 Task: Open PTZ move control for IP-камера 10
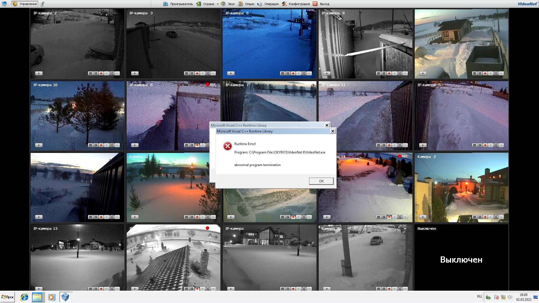106,145
